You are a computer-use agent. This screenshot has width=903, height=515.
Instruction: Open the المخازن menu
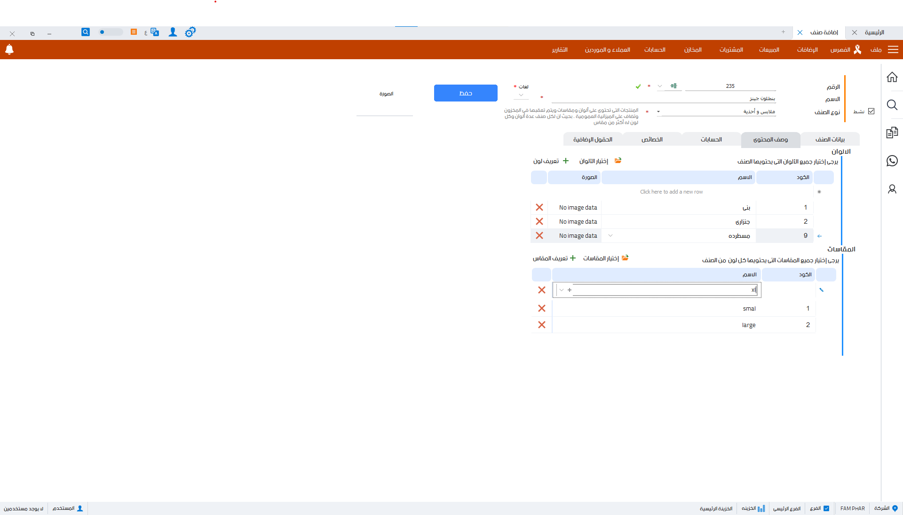tap(693, 50)
